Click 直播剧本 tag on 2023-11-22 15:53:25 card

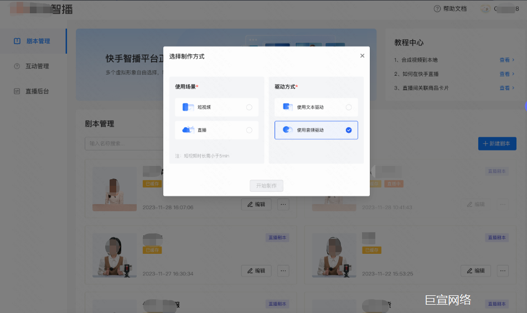click(497, 238)
